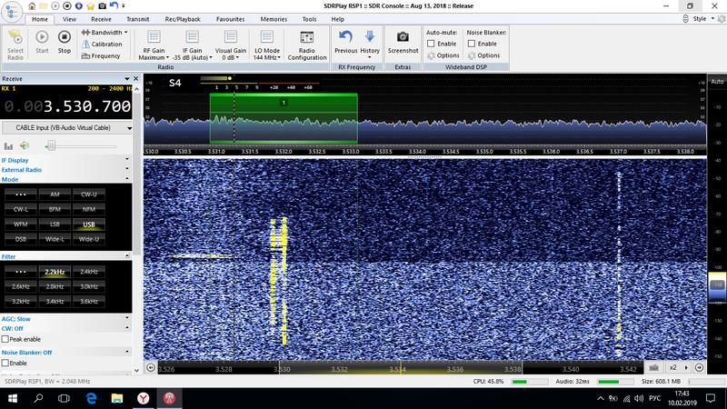
Task: Start the radio with Start button
Action: point(42,42)
